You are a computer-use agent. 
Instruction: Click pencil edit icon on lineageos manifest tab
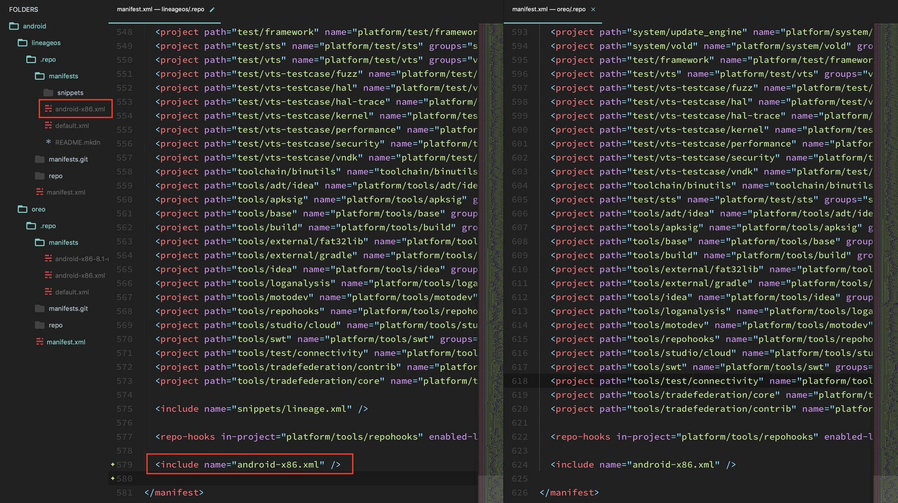[x=212, y=10]
